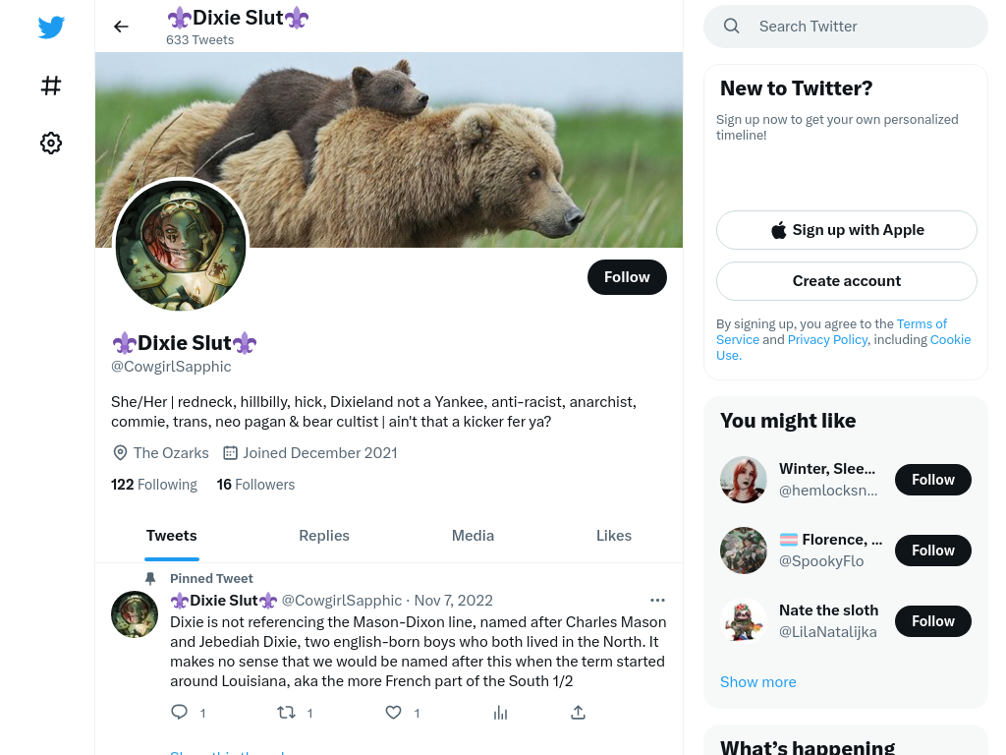Follow the Dixie Slut profile

(x=627, y=277)
